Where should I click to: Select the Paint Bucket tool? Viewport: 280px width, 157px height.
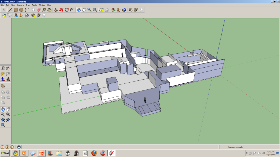tap(50, 10)
